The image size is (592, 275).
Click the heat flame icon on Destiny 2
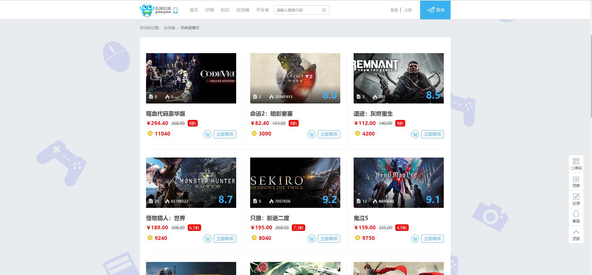tap(271, 97)
